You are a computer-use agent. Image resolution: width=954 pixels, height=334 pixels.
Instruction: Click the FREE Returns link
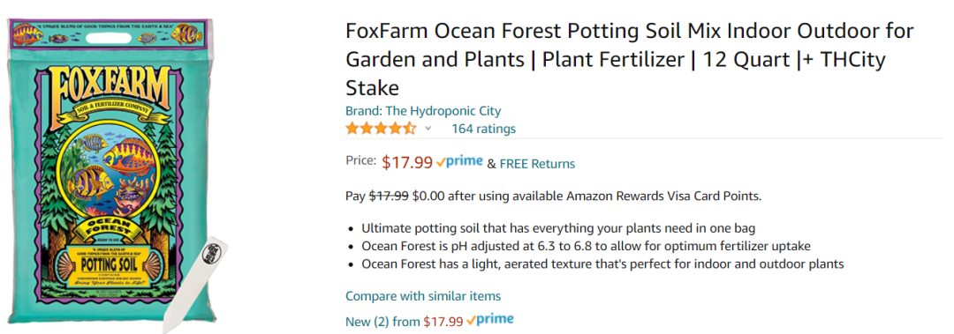tap(537, 164)
